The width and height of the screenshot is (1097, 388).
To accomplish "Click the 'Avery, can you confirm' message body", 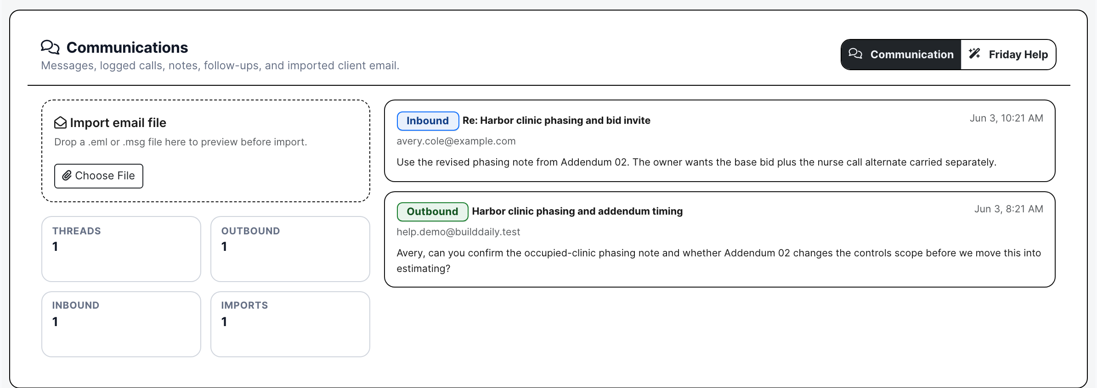I will click(x=719, y=261).
